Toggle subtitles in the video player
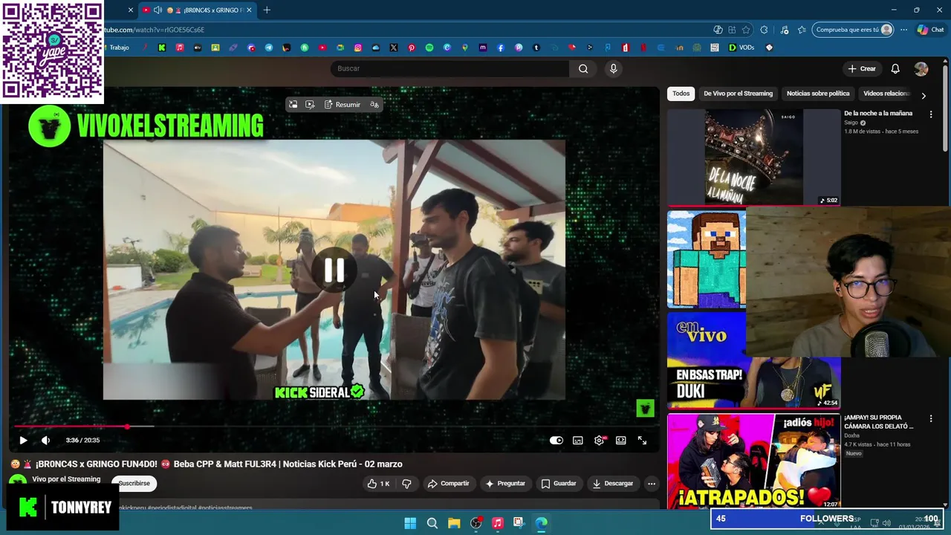The image size is (951, 535). pyautogui.click(x=577, y=440)
